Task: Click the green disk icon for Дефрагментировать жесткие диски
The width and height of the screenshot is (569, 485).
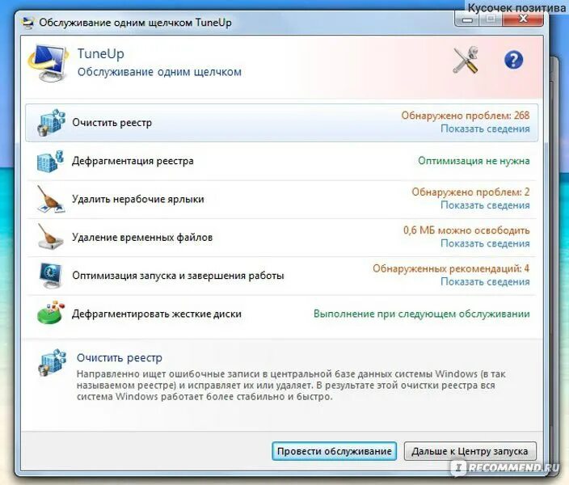Action: pyautogui.click(x=50, y=313)
